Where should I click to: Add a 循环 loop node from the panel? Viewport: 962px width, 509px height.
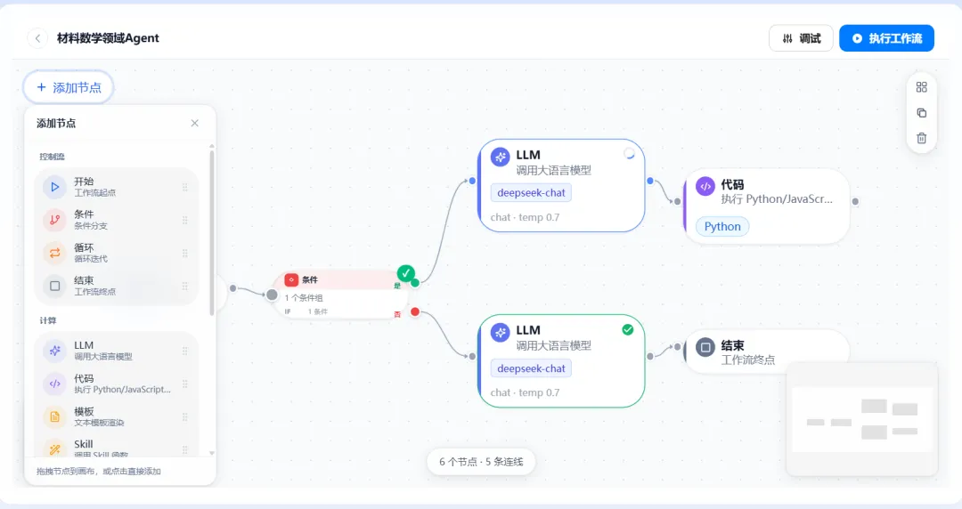pos(117,253)
